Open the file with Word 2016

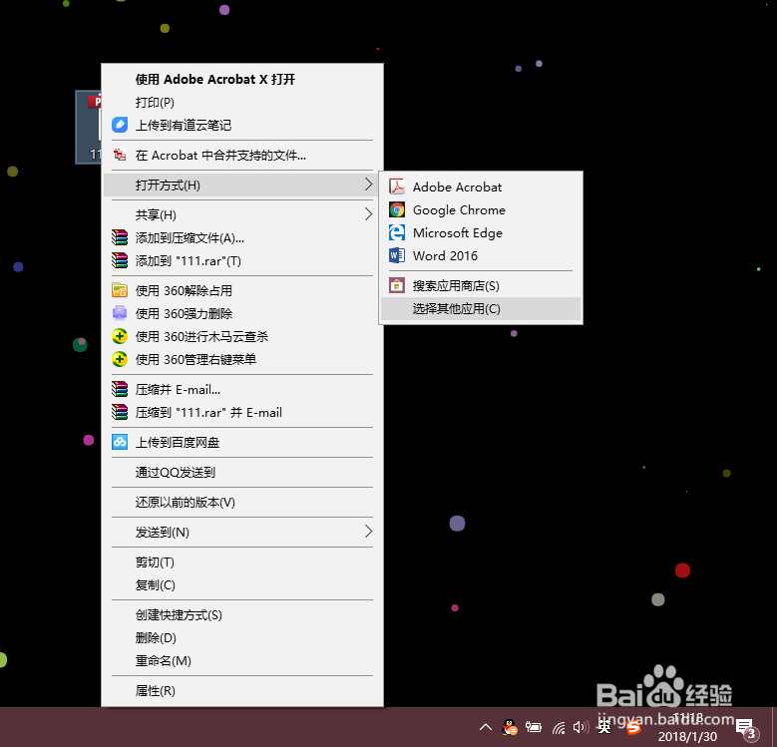click(x=481, y=255)
